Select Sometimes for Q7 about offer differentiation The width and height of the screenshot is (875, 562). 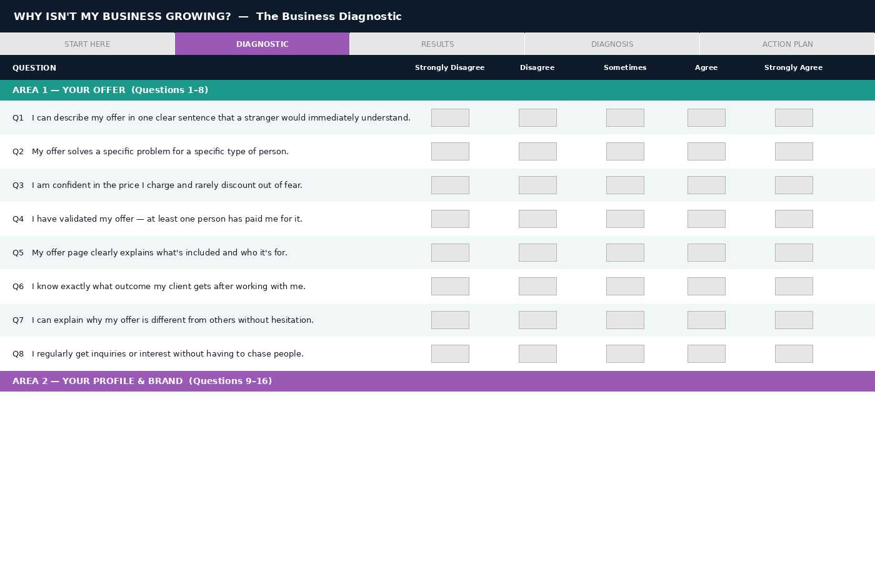(625, 320)
